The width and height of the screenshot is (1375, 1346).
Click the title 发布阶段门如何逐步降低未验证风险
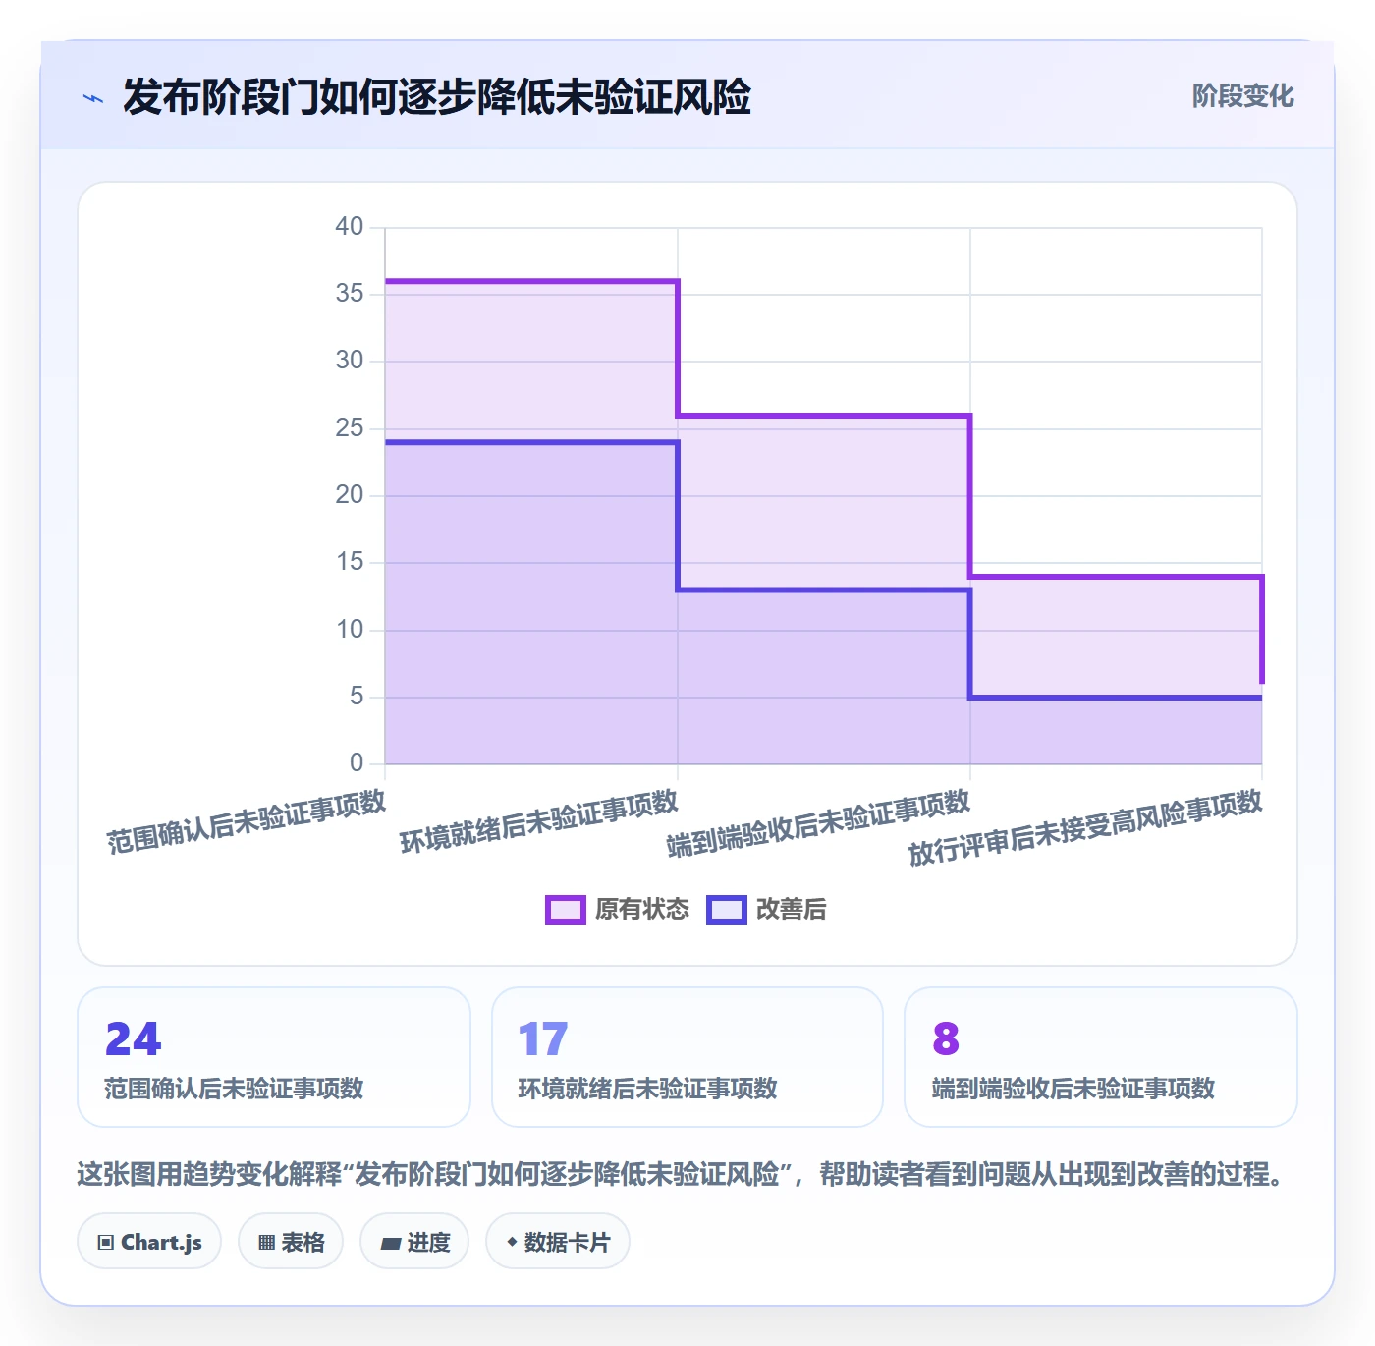pos(437,97)
